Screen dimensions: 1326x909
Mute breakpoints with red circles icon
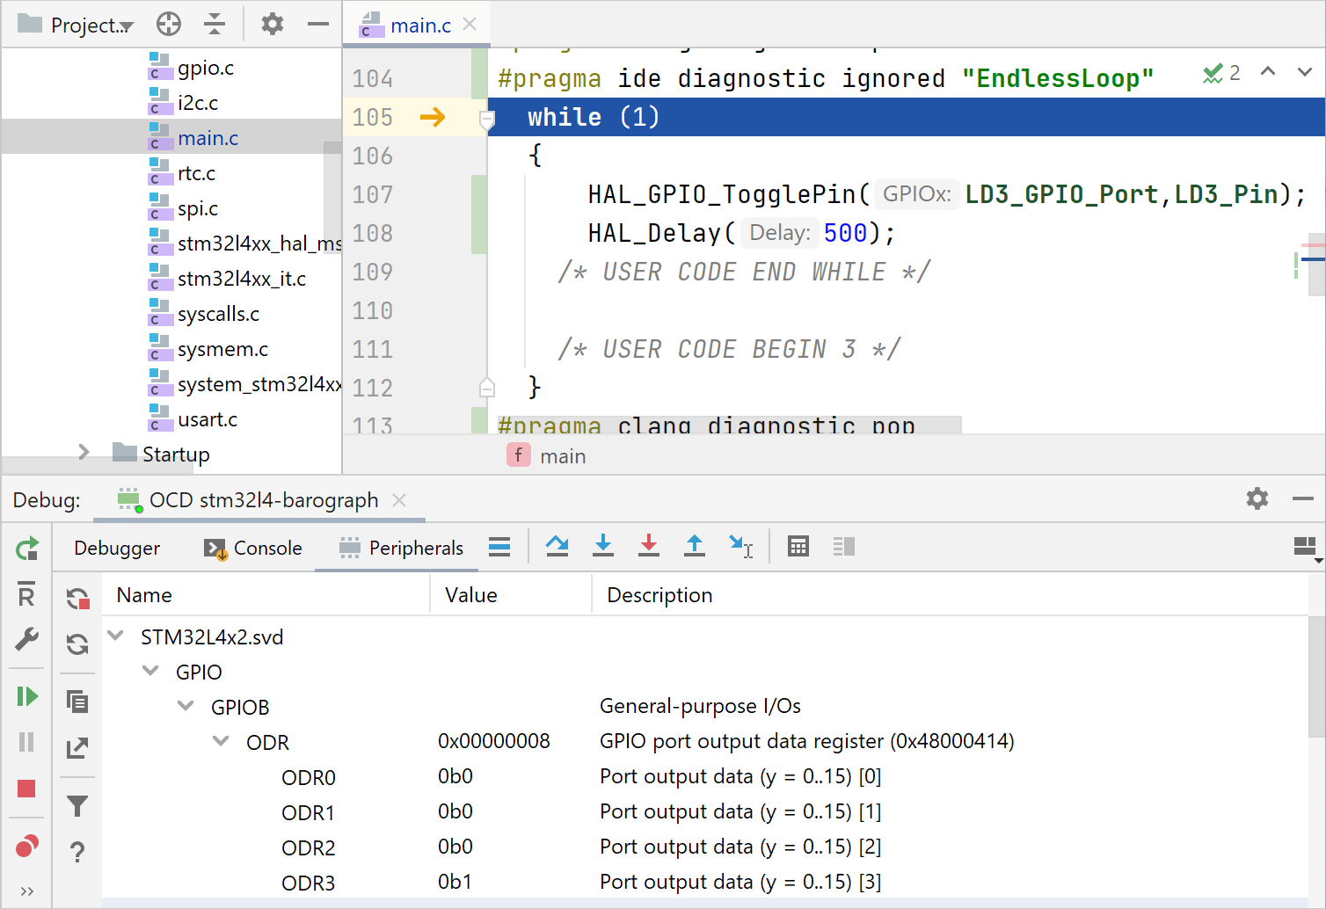click(26, 845)
